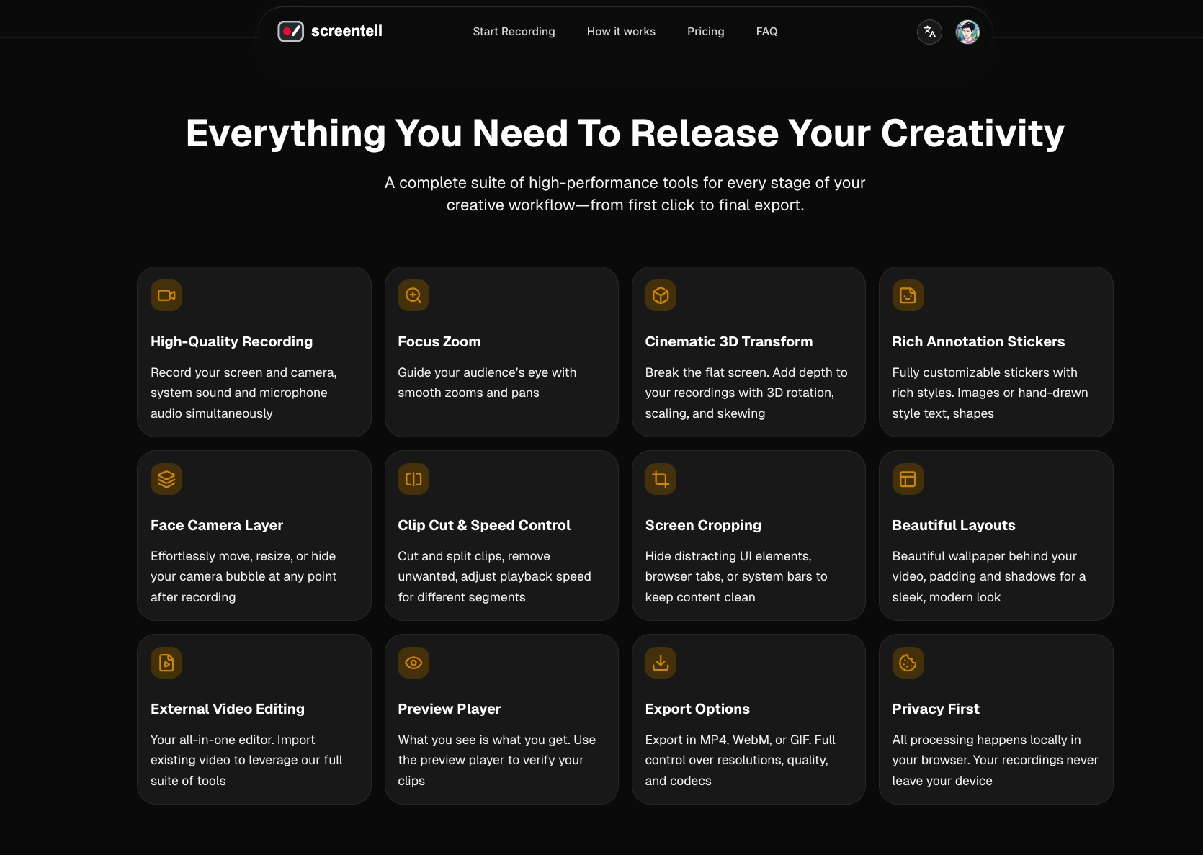Open the Pricing page
This screenshot has height=855, width=1203.
coord(705,32)
